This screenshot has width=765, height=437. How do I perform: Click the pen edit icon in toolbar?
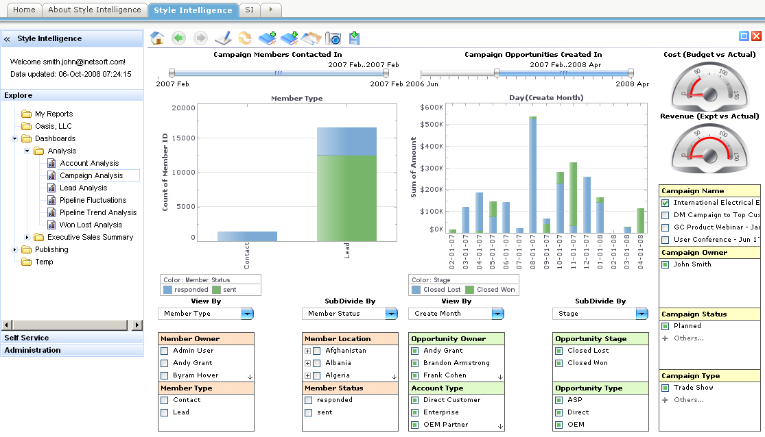(x=223, y=38)
